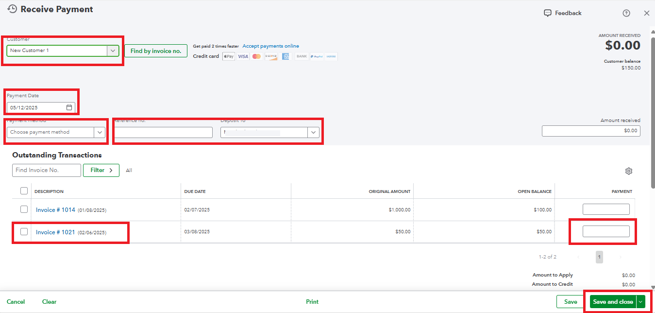Click the Print option in the footer
The height and width of the screenshot is (313, 655).
tap(312, 302)
